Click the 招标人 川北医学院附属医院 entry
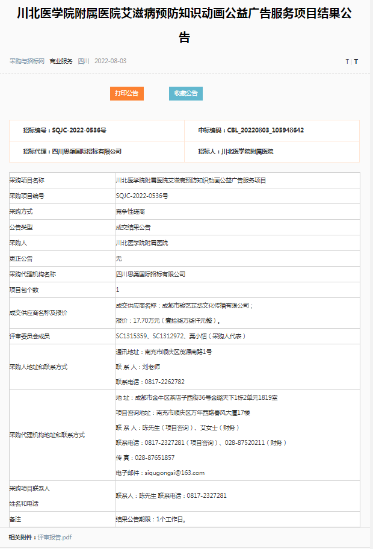Screen dimensions: 373x549 235,152
